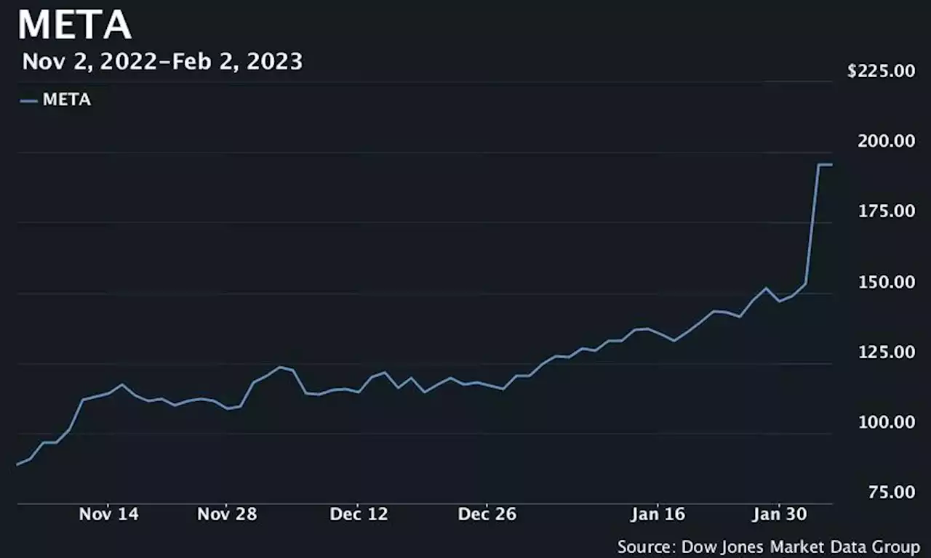Click the Jan 30 x-axis label

780,514
